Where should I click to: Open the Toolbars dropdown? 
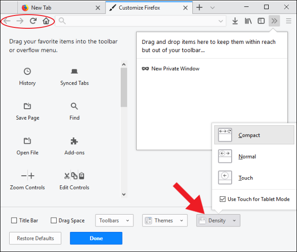114,220
